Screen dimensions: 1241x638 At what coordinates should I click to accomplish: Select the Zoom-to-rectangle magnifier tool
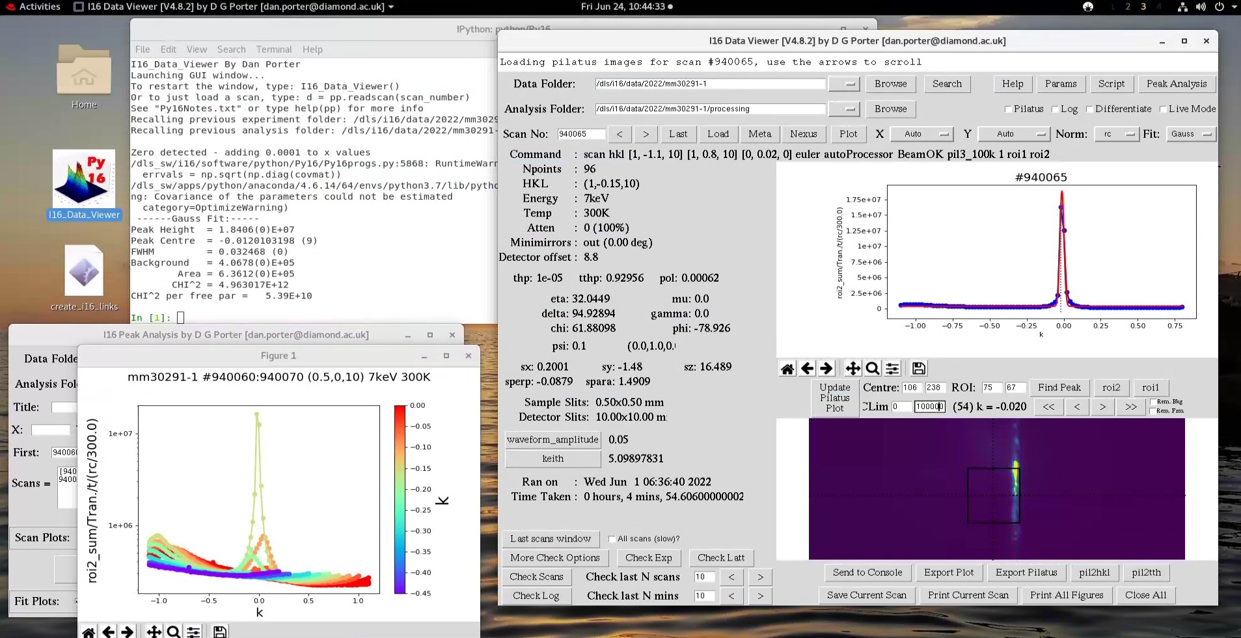[871, 368]
